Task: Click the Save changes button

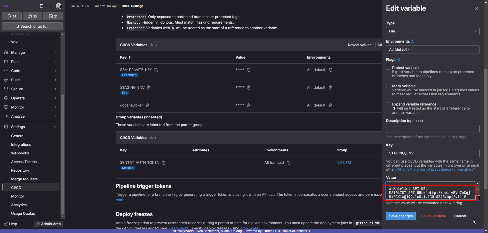Action: tap(401, 216)
